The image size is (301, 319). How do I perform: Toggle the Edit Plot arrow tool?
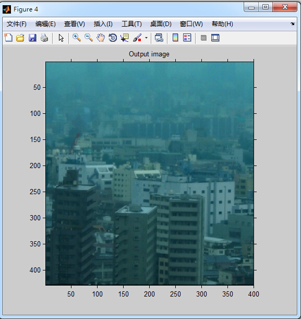pos(61,38)
